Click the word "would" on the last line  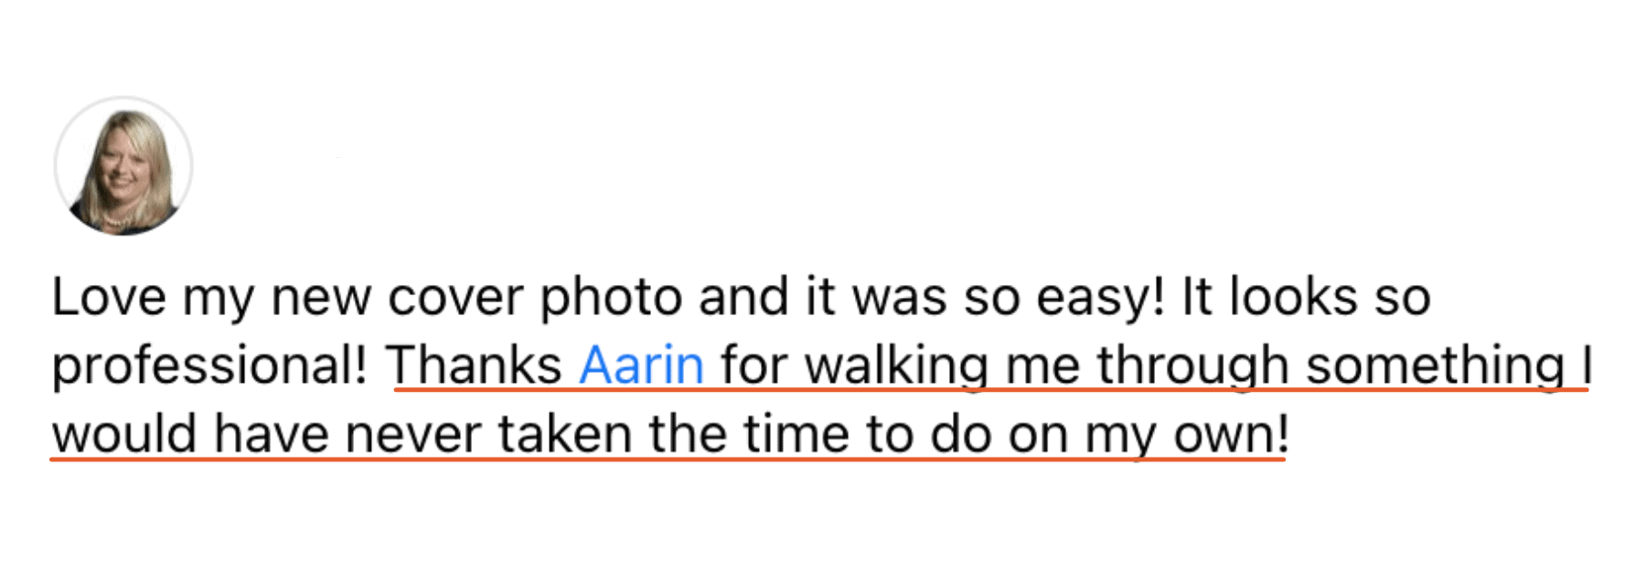coord(124,435)
